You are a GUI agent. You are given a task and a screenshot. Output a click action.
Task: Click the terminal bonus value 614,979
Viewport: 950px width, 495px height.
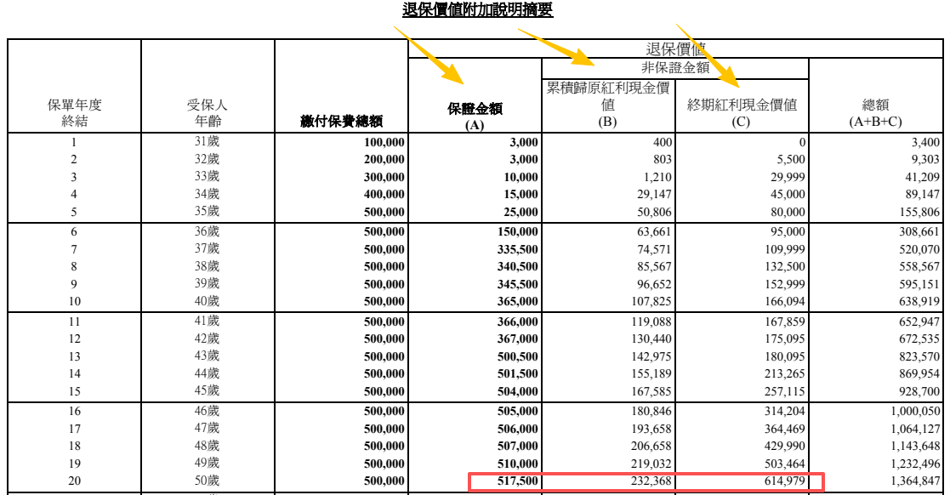785,481
